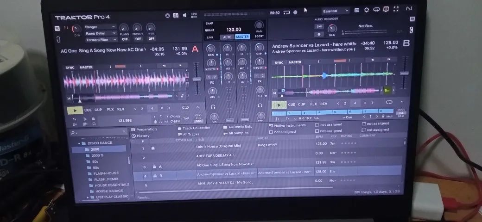This screenshot has height=222, width=482.
Task: Delete the cue with Deck B trash icon
Action: click(x=383, y=116)
